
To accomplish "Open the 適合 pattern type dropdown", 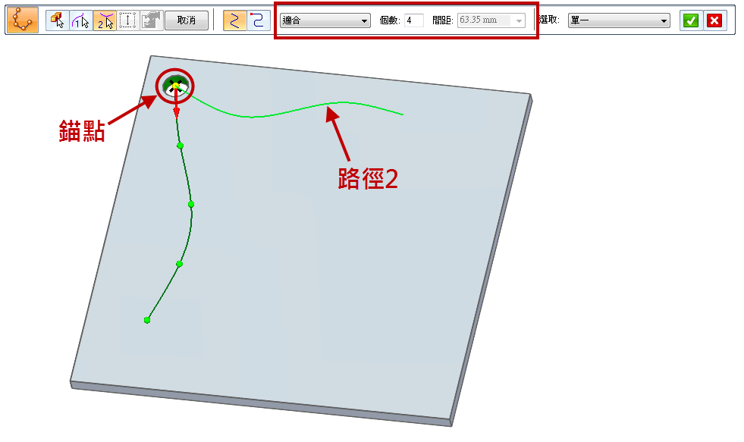I will [x=325, y=20].
